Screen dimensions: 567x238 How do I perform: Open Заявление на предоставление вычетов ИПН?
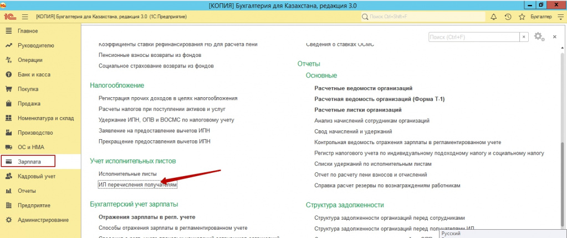pos(155,131)
